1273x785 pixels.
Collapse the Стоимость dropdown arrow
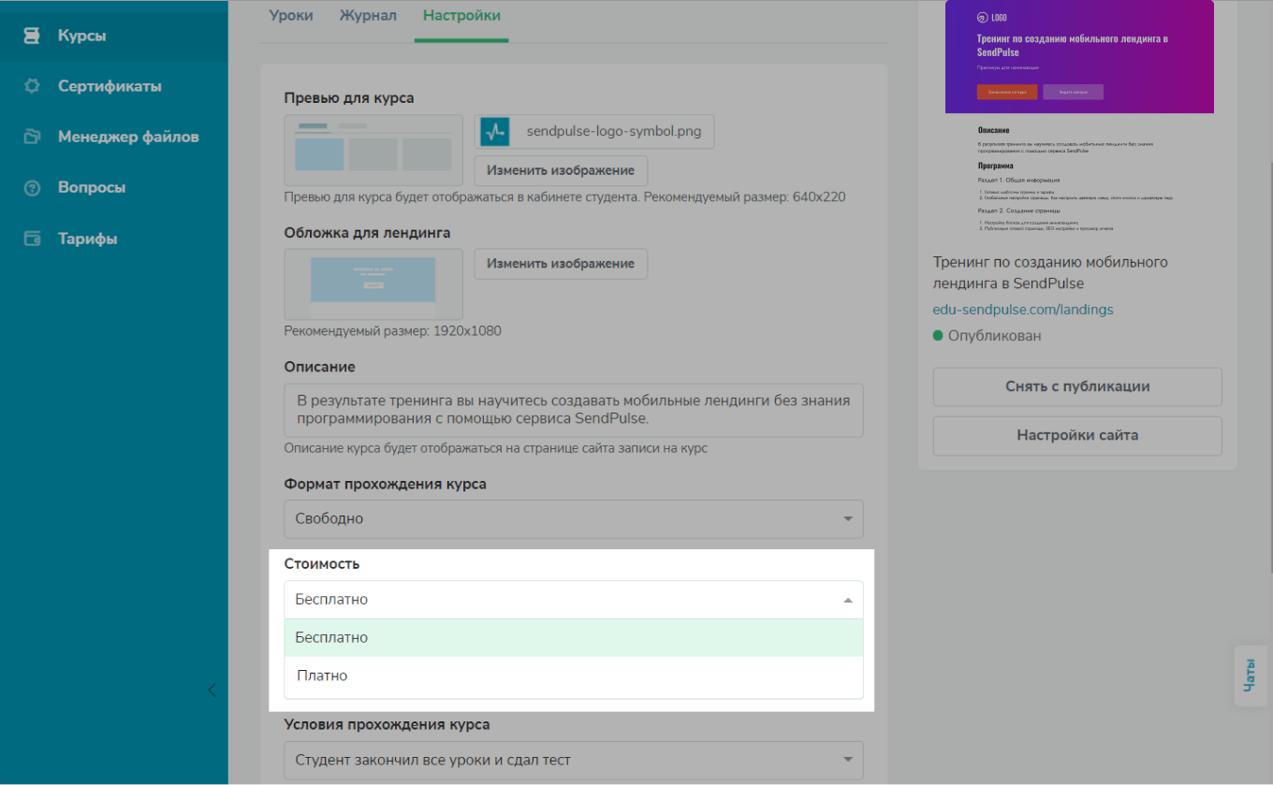pos(847,600)
